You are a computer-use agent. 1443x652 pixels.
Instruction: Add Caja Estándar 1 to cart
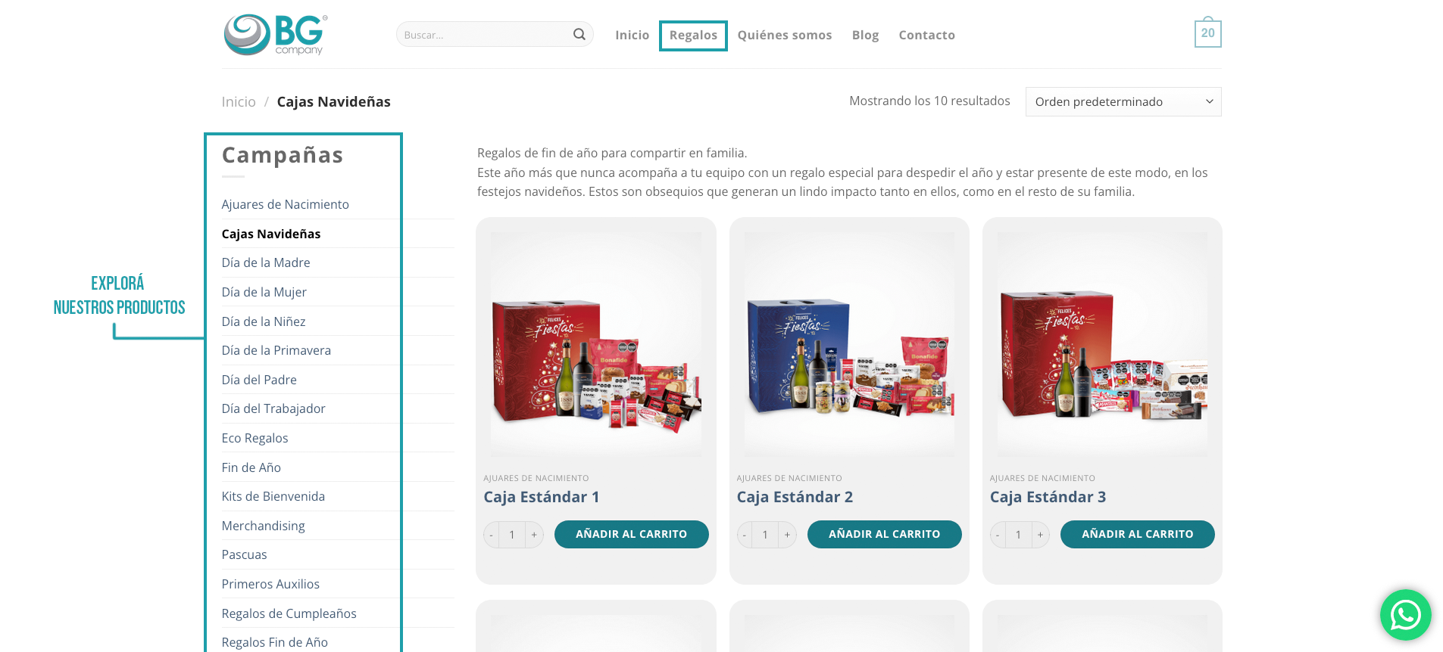(x=631, y=534)
